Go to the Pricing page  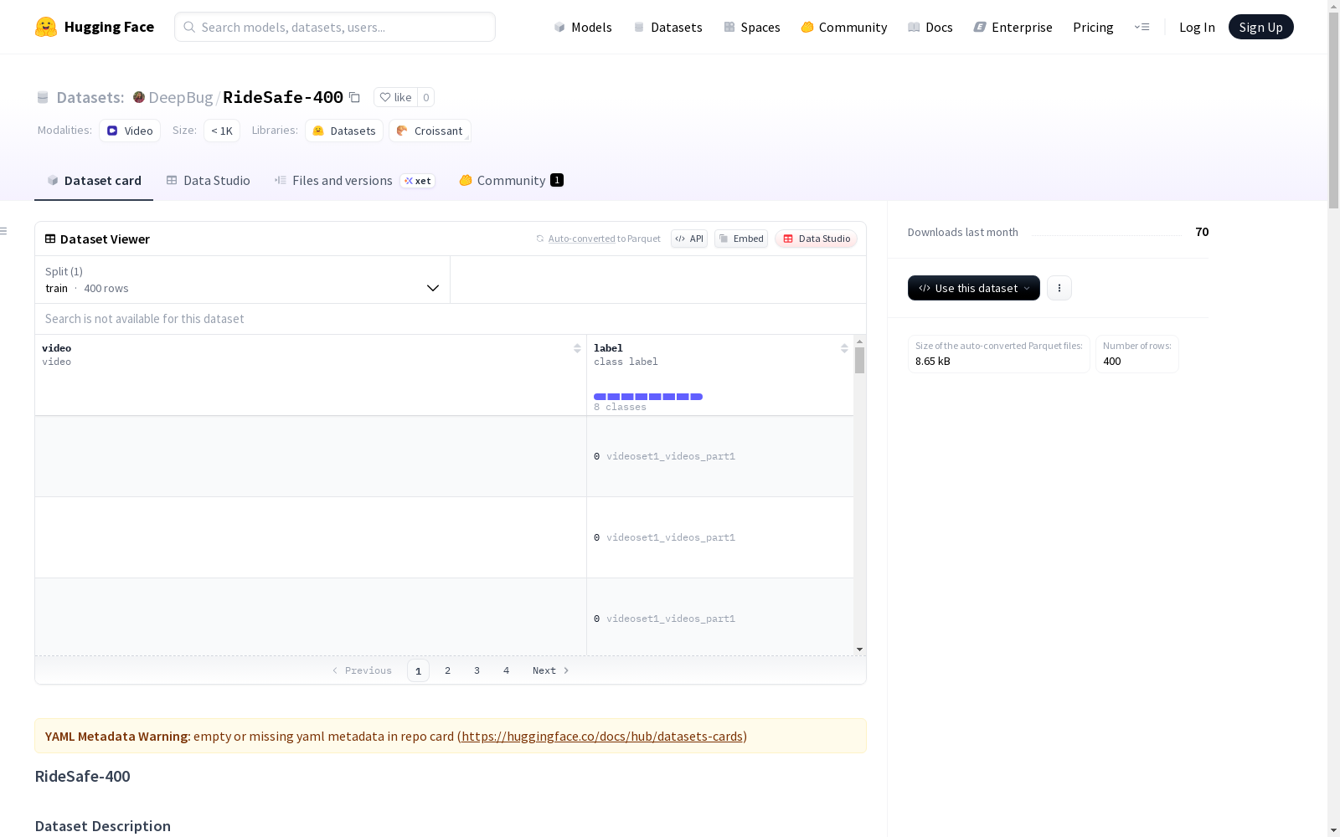tap(1093, 27)
